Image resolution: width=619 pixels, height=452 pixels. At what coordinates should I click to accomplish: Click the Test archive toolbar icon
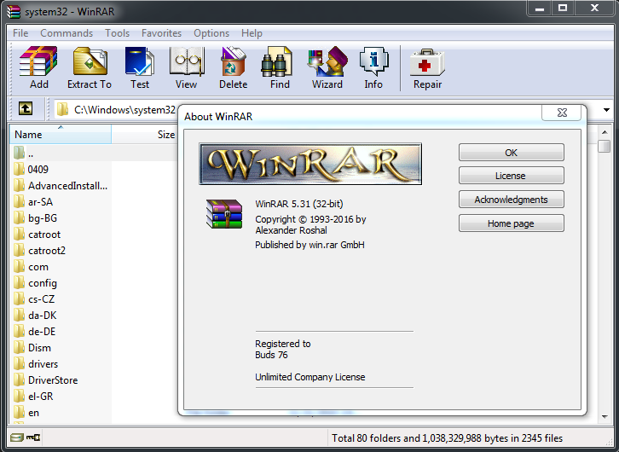coord(140,61)
